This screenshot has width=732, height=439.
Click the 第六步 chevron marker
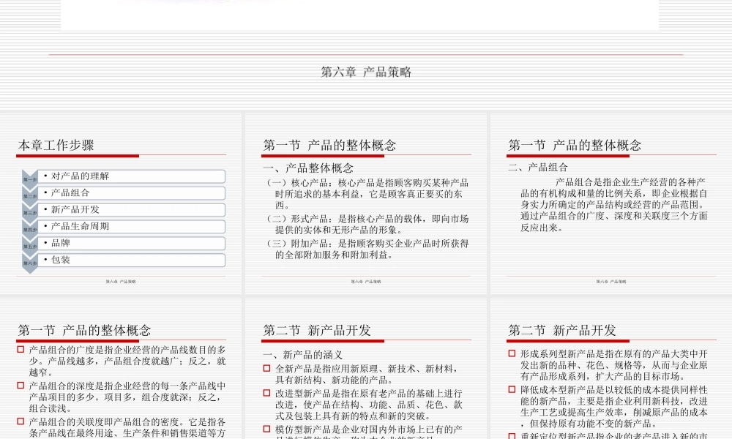point(30,260)
